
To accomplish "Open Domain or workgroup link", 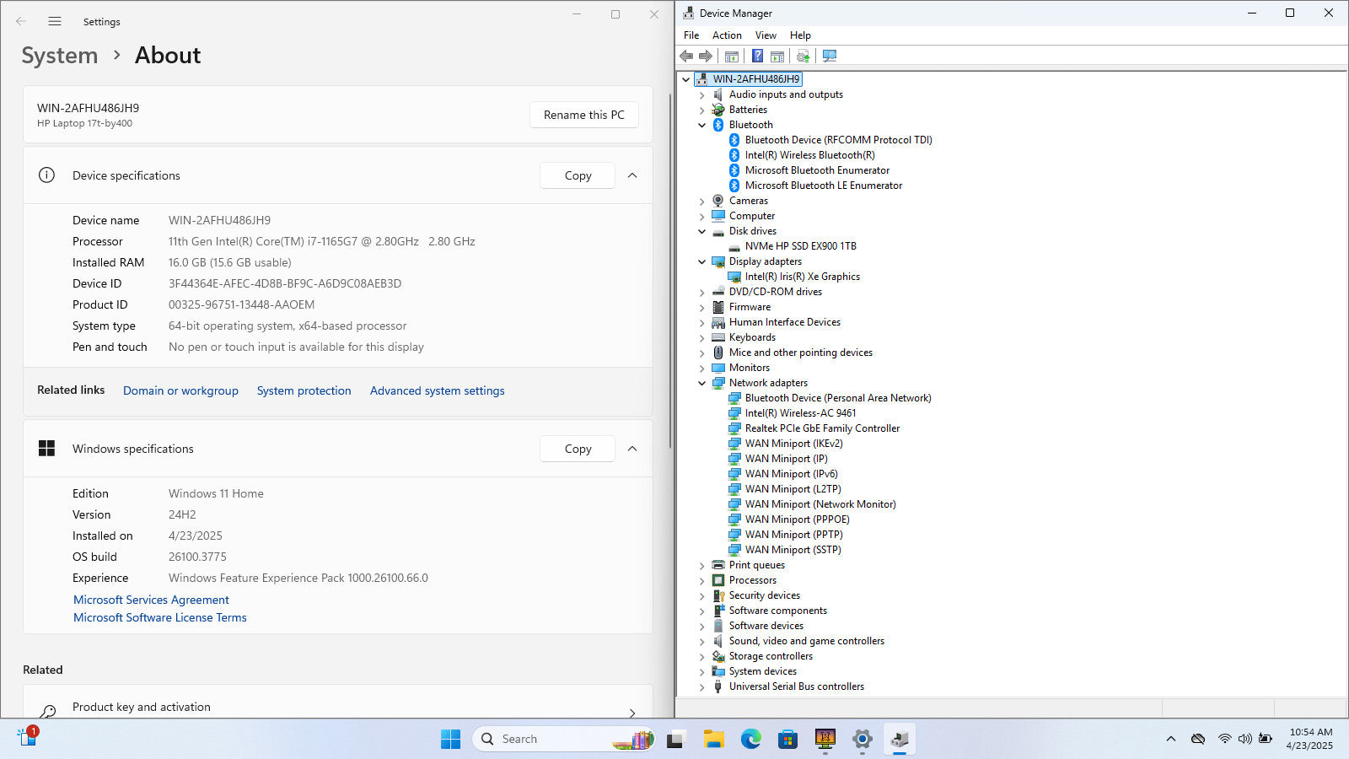I will click(180, 390).
